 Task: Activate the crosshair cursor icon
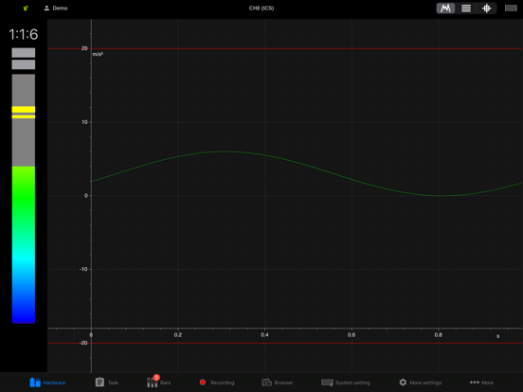coord(486,9)
